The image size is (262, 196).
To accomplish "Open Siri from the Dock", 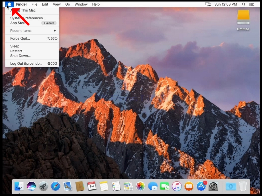I will click(x=31, y=186).
